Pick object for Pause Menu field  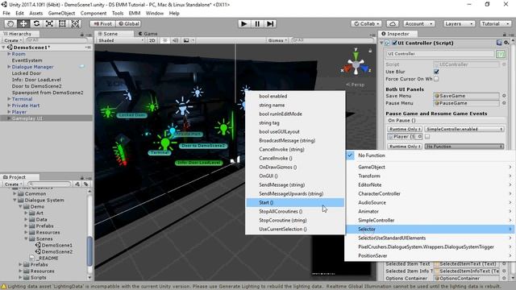click(504, 103)
